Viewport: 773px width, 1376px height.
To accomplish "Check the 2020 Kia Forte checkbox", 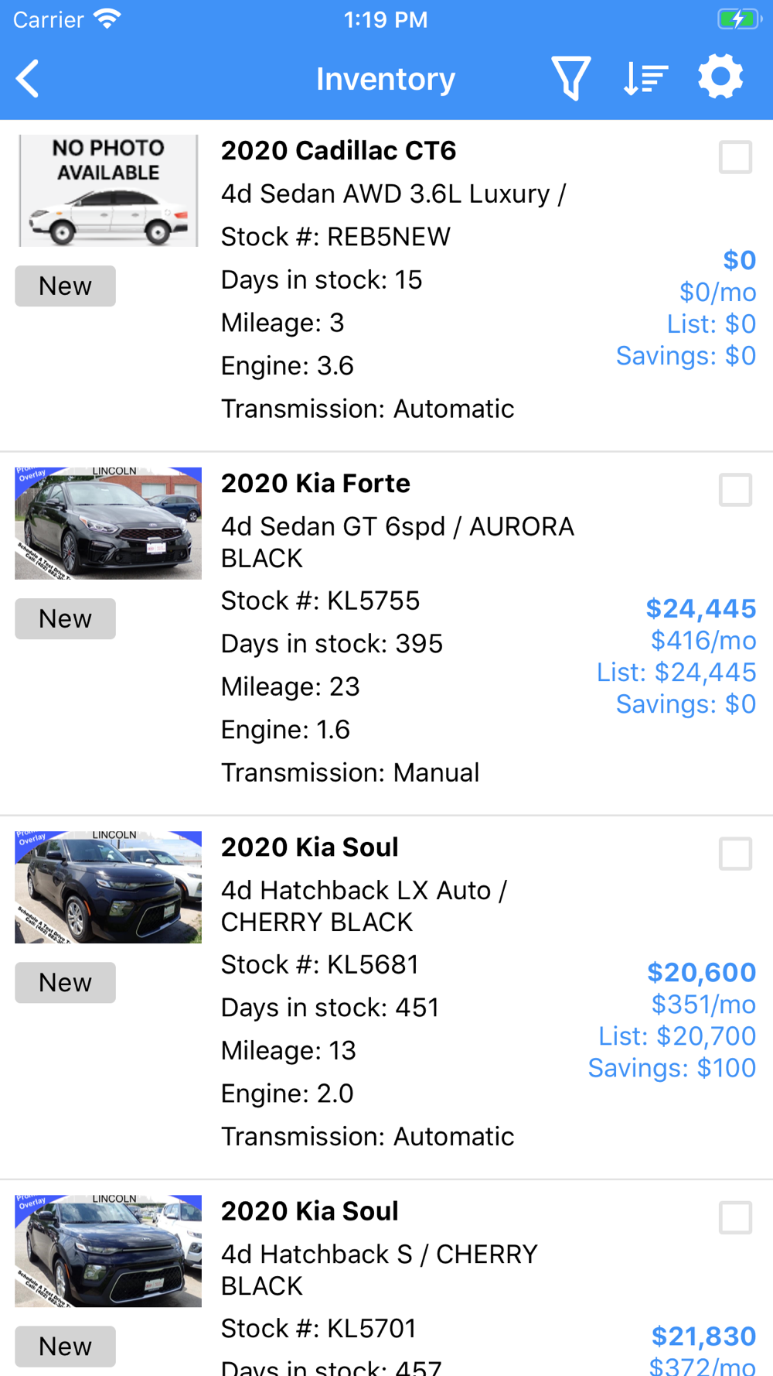I will [x=735, y=490].
